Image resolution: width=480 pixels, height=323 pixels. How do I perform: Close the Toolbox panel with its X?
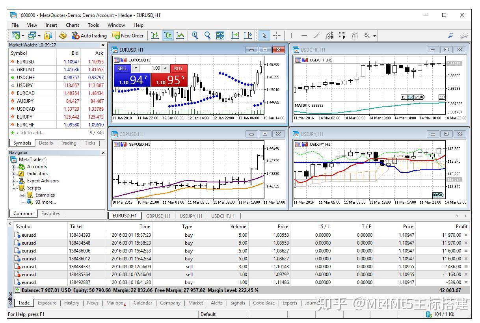10,224
